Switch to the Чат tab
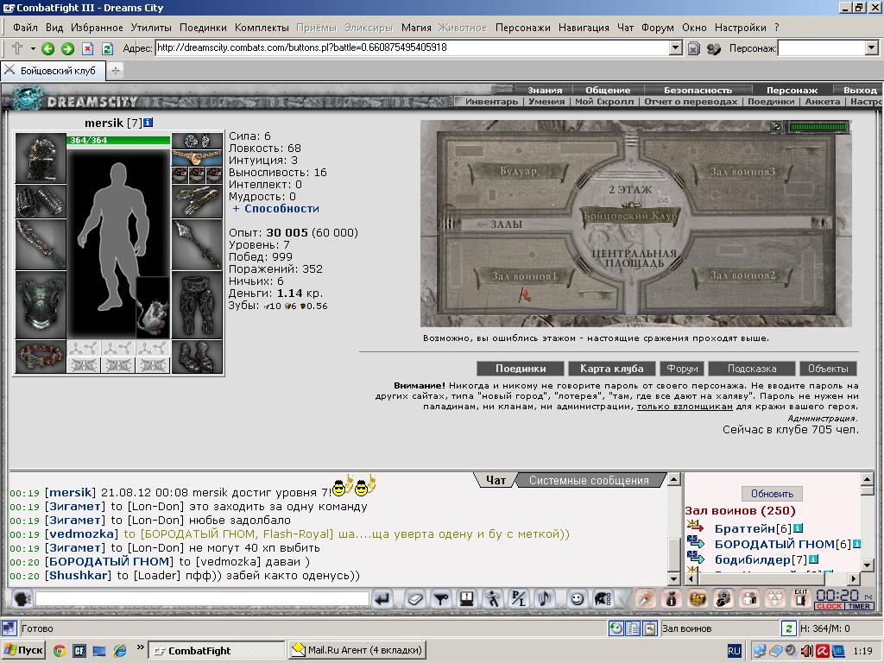Image resolution: width=884 pixels, height=663 pixels. coord(496,480)
